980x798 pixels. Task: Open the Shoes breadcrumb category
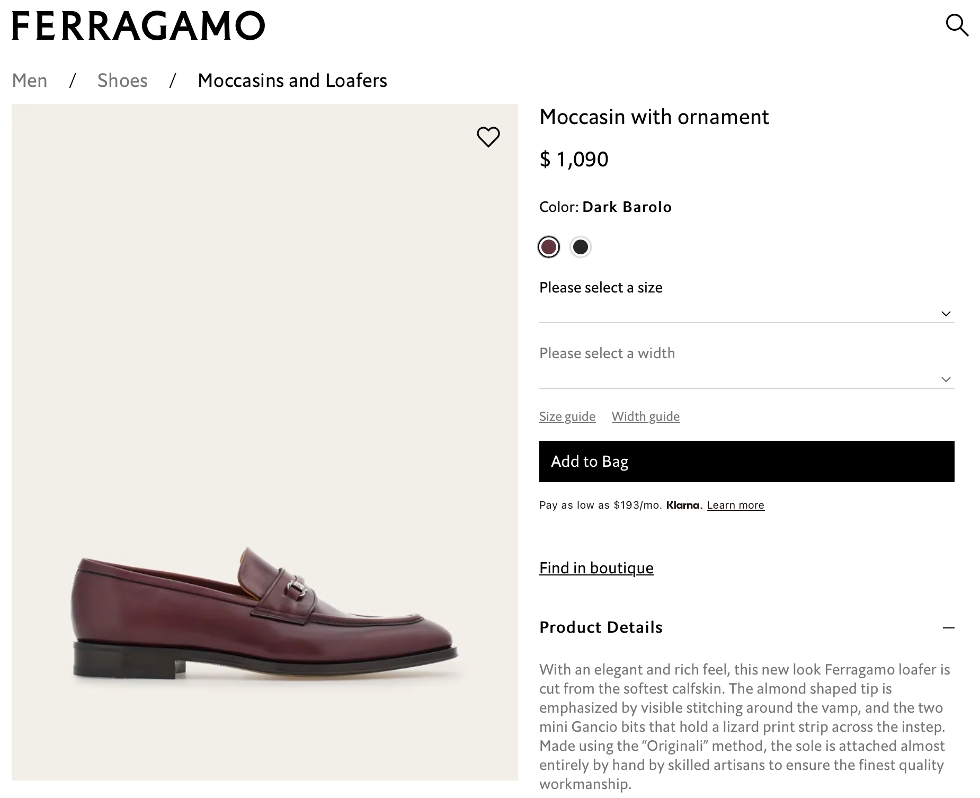tap(122, 80)
